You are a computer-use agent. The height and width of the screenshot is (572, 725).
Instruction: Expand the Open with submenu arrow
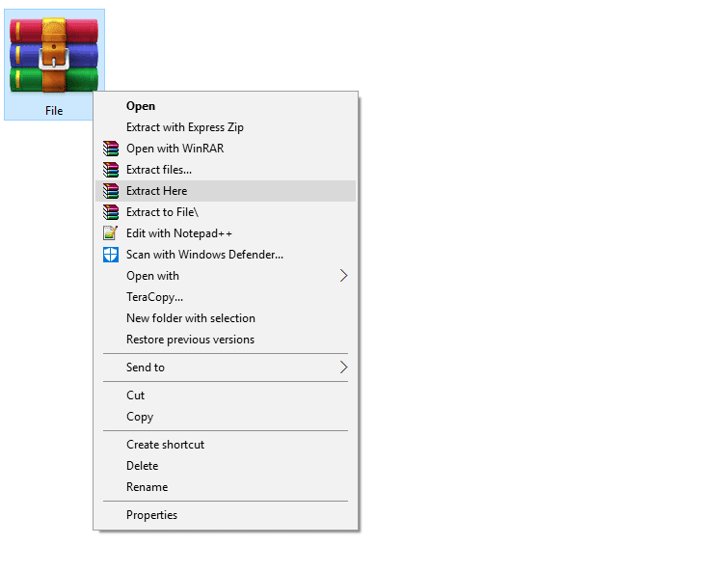343,276
